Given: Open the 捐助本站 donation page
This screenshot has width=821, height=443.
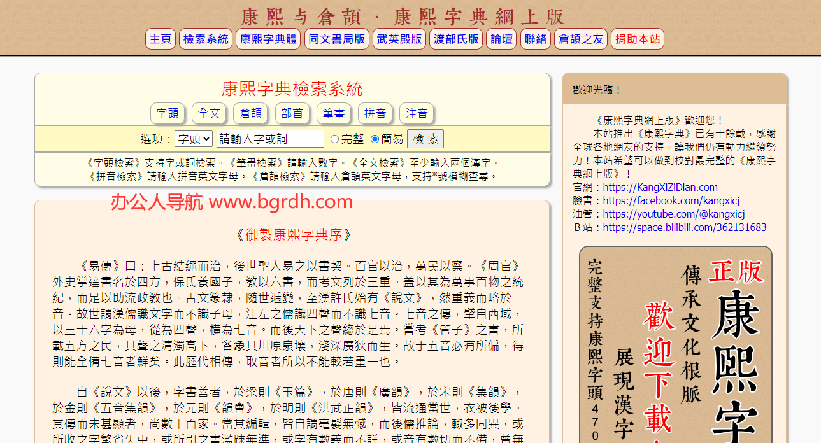Looking at the screenshot, I should [636, 39].
